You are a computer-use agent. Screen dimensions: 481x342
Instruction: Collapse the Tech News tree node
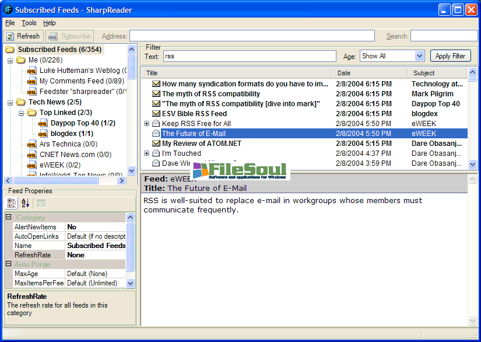point(10,103)
